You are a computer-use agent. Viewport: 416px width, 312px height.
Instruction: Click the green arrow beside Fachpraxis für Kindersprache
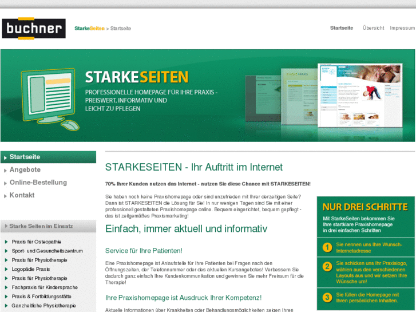coord(6,287)
